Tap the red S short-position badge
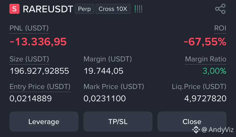The image size is (236, 137). click(15, 9)
